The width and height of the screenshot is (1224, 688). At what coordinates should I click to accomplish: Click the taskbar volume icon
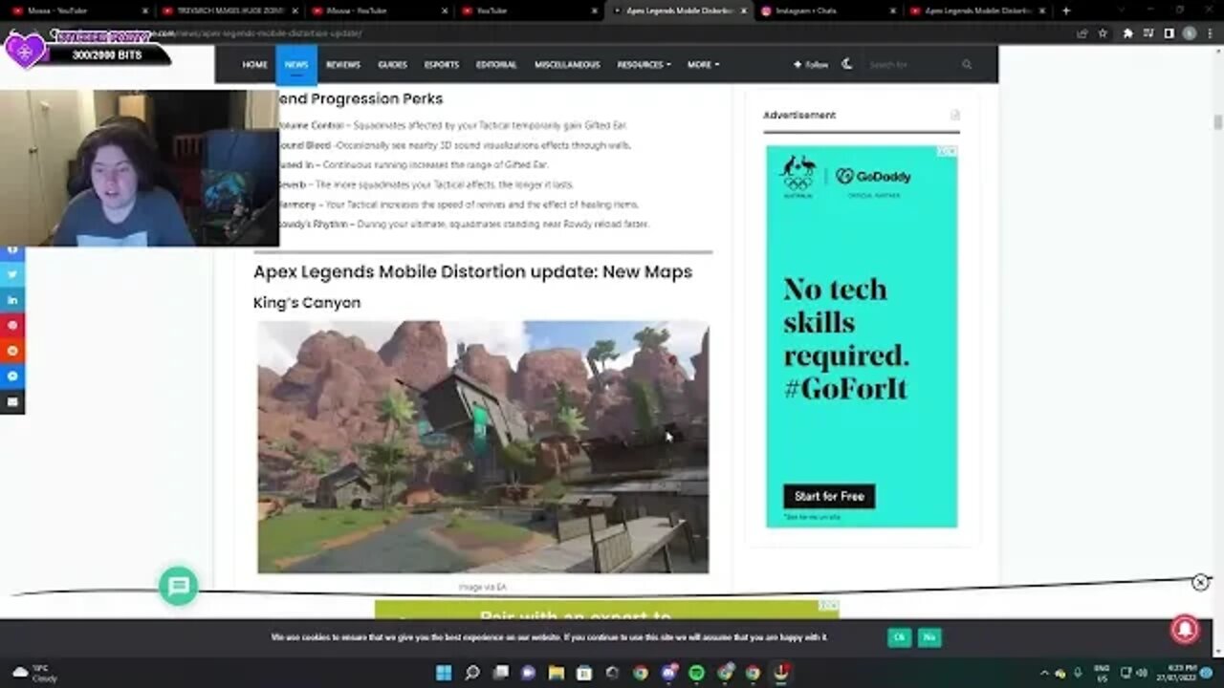pyautogui.click(x=1142, y=672)
